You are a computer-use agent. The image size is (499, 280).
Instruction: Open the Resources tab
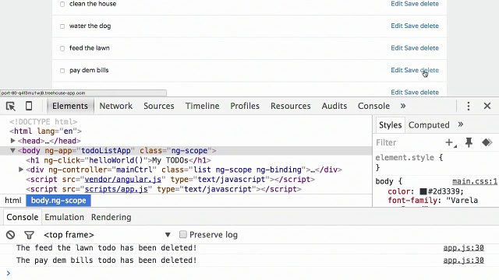pos(291,106)
